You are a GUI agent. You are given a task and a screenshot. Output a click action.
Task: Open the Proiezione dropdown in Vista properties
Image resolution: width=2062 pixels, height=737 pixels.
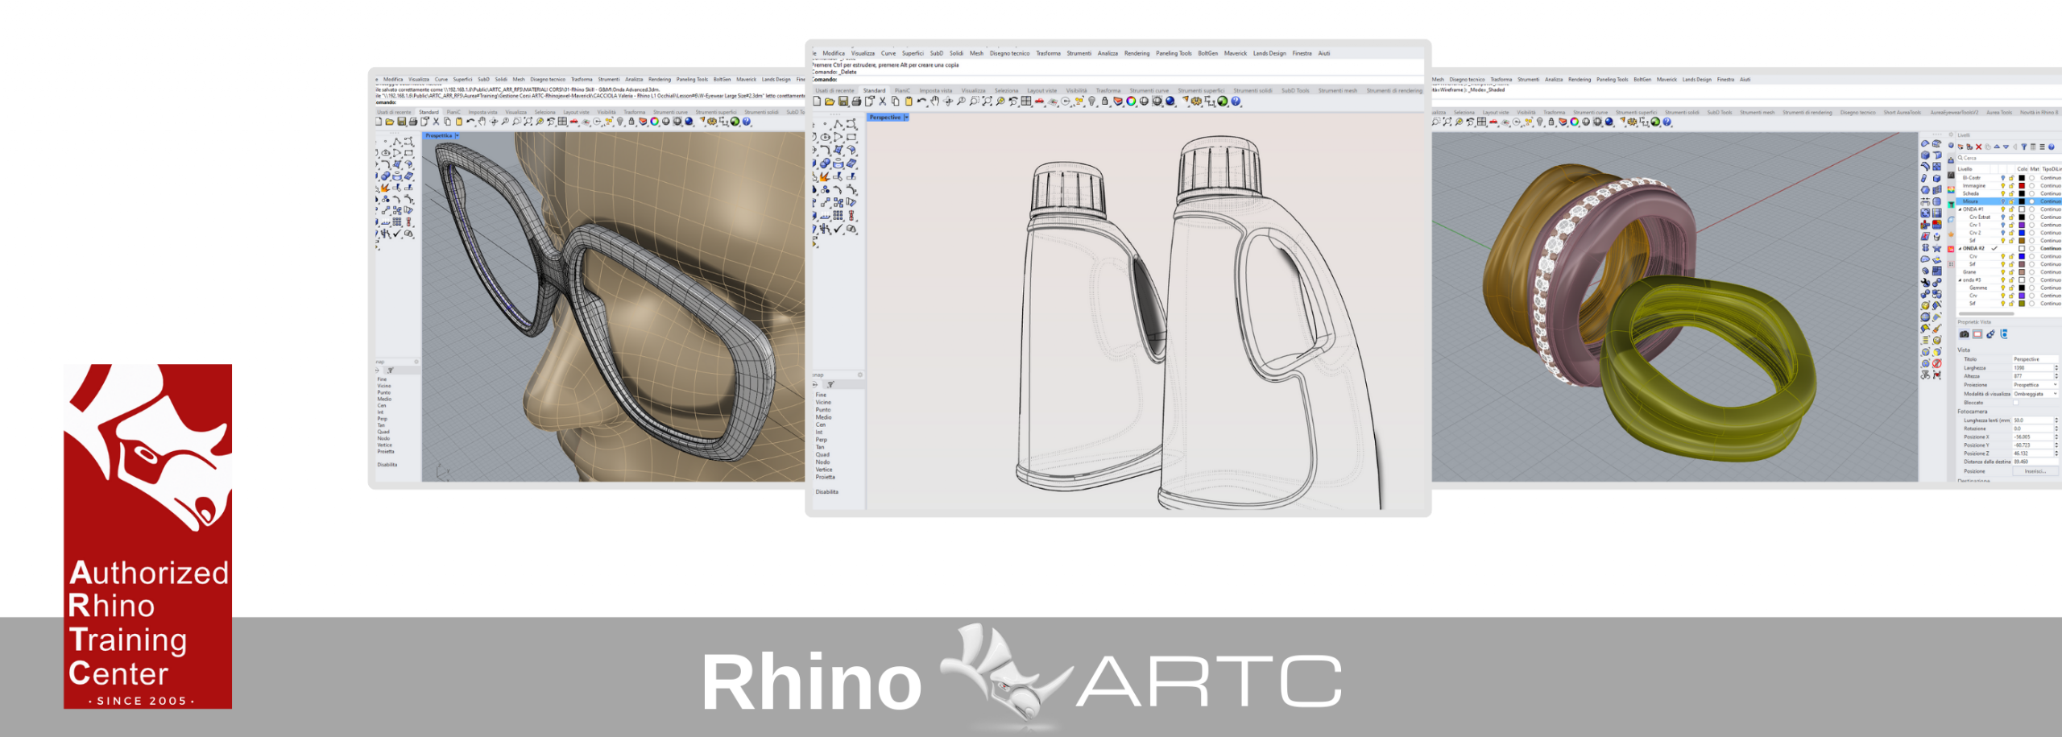pos(2035,385)
